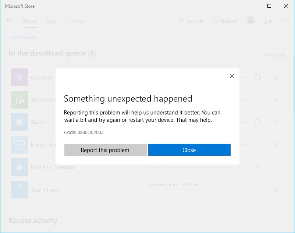Cancel the Mail and Calendar download
This screenshot has width=295, height=233.
click(x=258, y=167)
